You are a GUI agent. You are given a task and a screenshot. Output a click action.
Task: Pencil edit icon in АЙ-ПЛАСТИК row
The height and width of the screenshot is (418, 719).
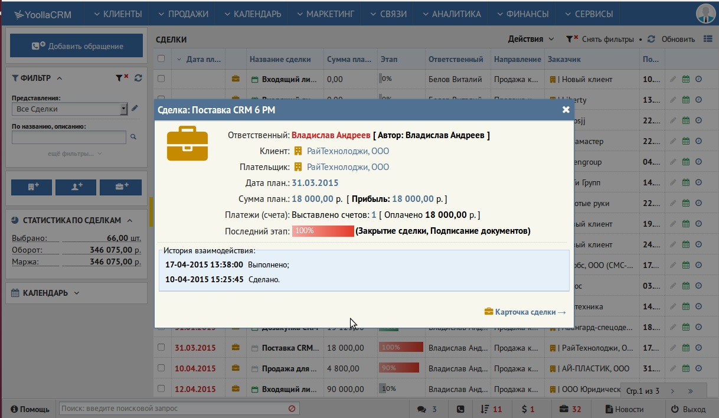[674, 368]
